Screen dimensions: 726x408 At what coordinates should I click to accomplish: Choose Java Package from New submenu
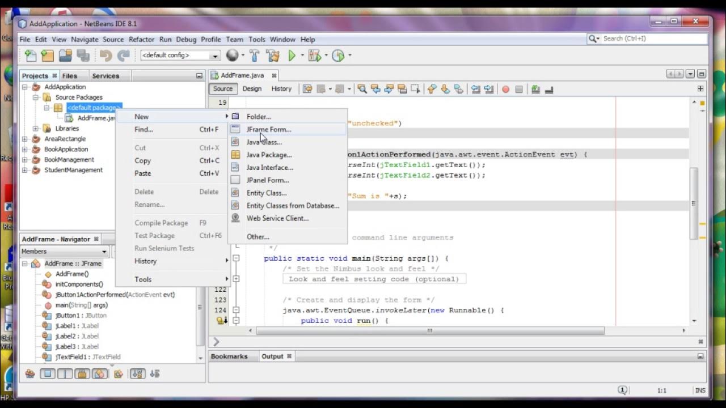(x=288, y=155)
